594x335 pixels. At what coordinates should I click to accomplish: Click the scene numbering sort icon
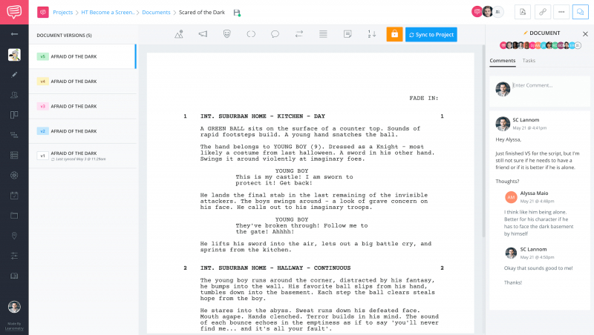371,34
